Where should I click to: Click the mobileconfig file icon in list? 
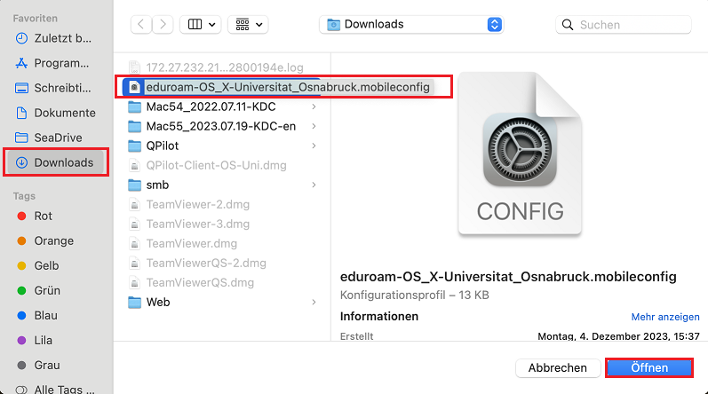tap(134, 87)
